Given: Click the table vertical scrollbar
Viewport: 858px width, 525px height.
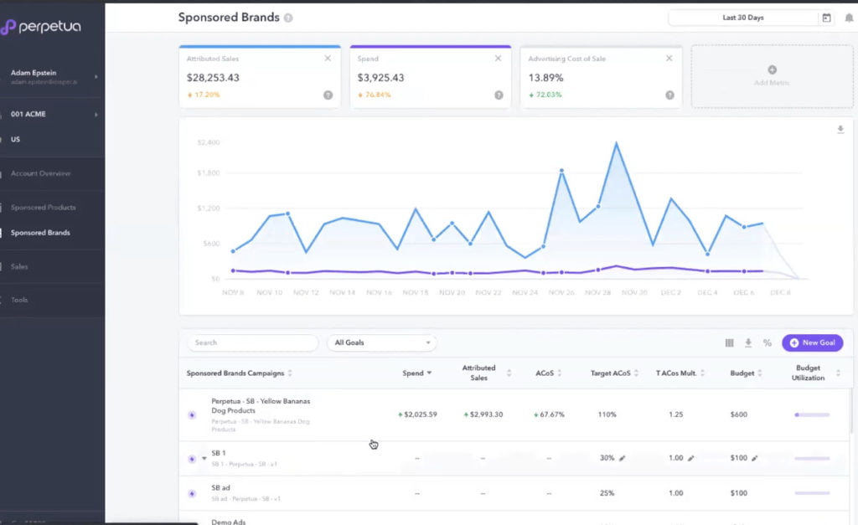Looking at the screenshot, I should click(x=851, y=410).
